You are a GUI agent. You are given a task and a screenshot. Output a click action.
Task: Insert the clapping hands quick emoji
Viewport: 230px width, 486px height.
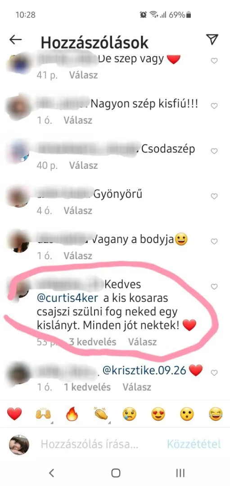point(101,414)
